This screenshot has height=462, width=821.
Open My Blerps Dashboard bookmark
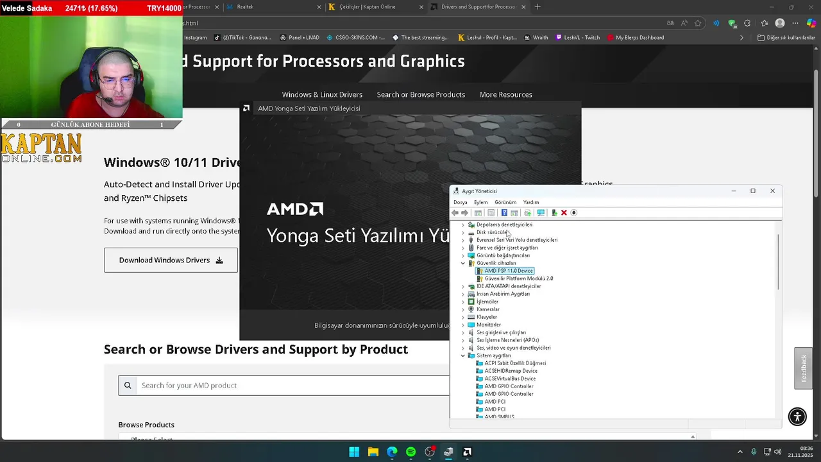tap(635, 38)
